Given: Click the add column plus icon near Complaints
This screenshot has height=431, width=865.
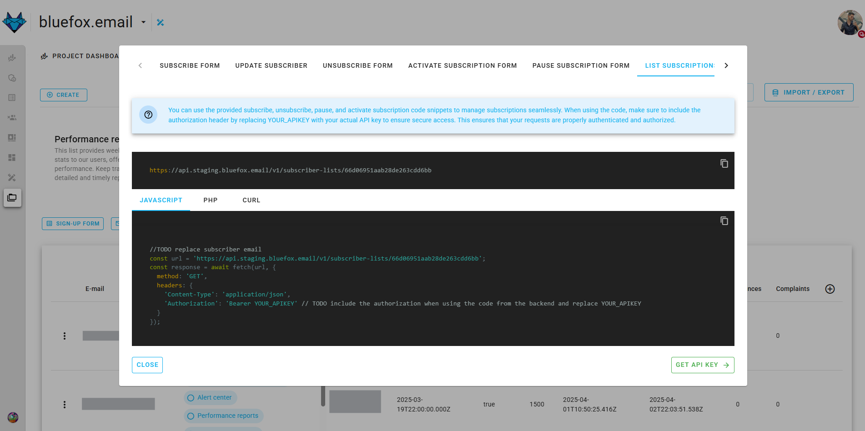Looking at the screenshot, I should pos(830,289).
